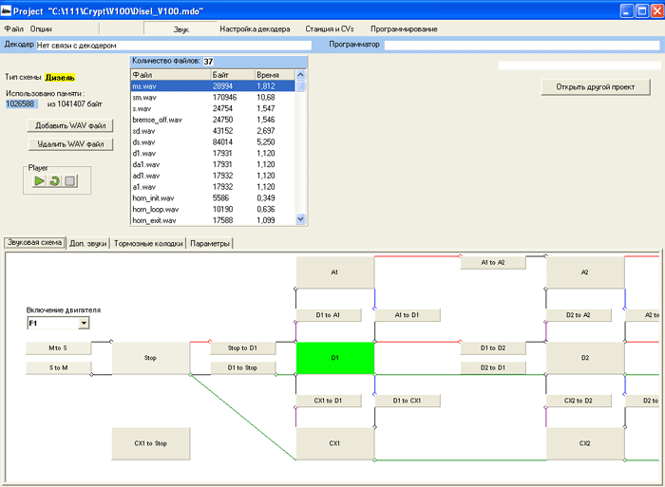Open the Тормозные колодки tab
Screen dimensions: 665x487
pyautogui.click(x=148, y=243)
